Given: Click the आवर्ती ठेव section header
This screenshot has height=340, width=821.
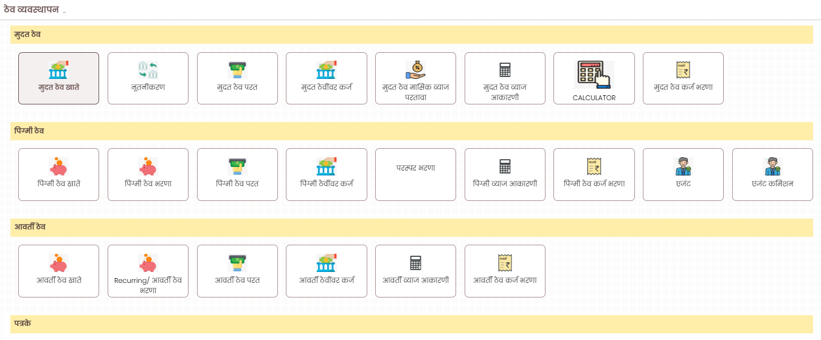Looking at the screenshot, I should (30, 227).
